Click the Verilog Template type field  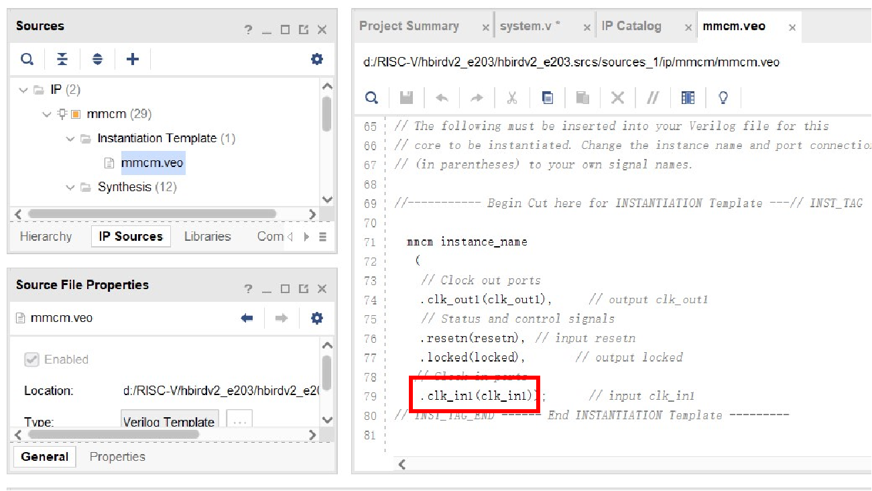[x=170, y=420]
